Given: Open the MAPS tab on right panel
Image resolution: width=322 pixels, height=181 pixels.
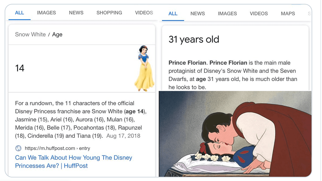Looking at the screenshot, I should [x=287, y=13].
